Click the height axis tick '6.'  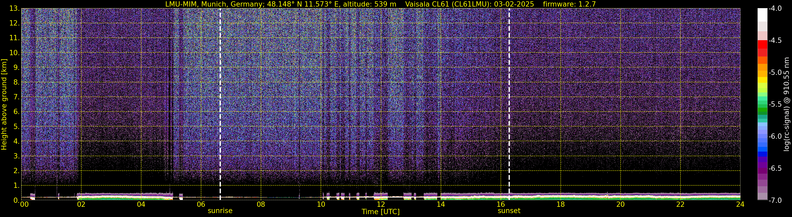(x=17, y=112)
